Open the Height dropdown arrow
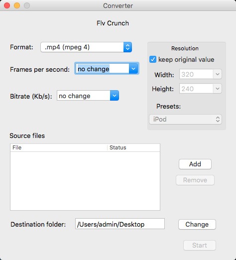Image resolution: width=236 pixels, height=260 pixels. point(218,89)
